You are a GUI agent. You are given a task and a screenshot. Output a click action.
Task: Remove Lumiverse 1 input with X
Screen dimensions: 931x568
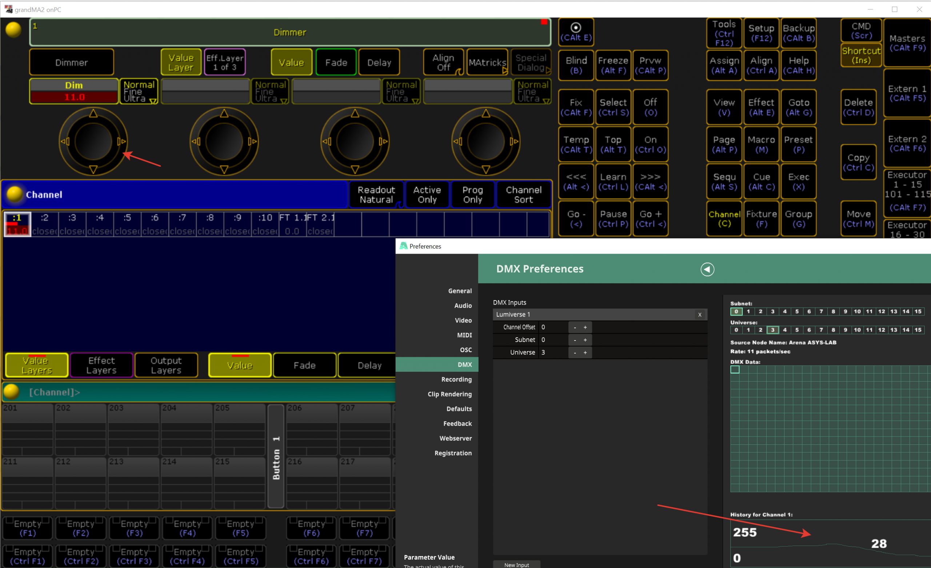pos(699,315)
